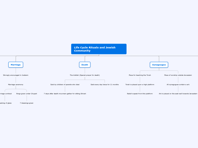Open the Synagouges topic node
The height and width of the screenshot is (148, 198).
coord(159,65)
